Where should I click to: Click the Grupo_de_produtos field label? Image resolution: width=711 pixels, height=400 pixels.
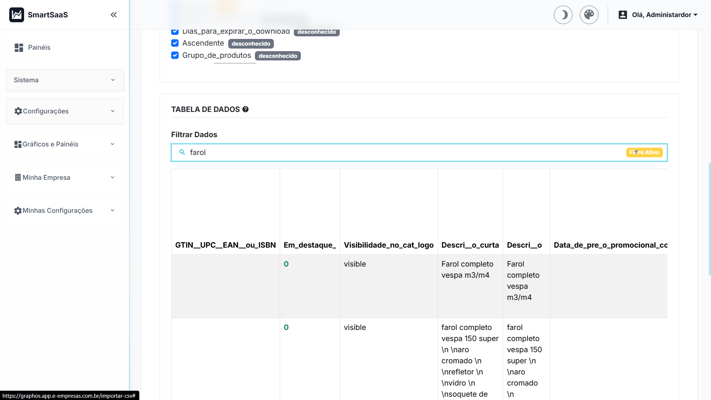click(216, 55)
